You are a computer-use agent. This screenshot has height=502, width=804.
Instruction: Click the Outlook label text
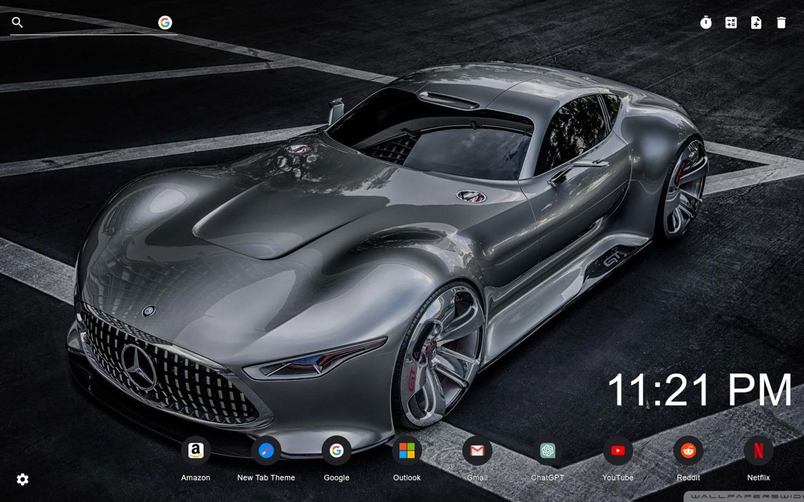(x=407, y=478)
